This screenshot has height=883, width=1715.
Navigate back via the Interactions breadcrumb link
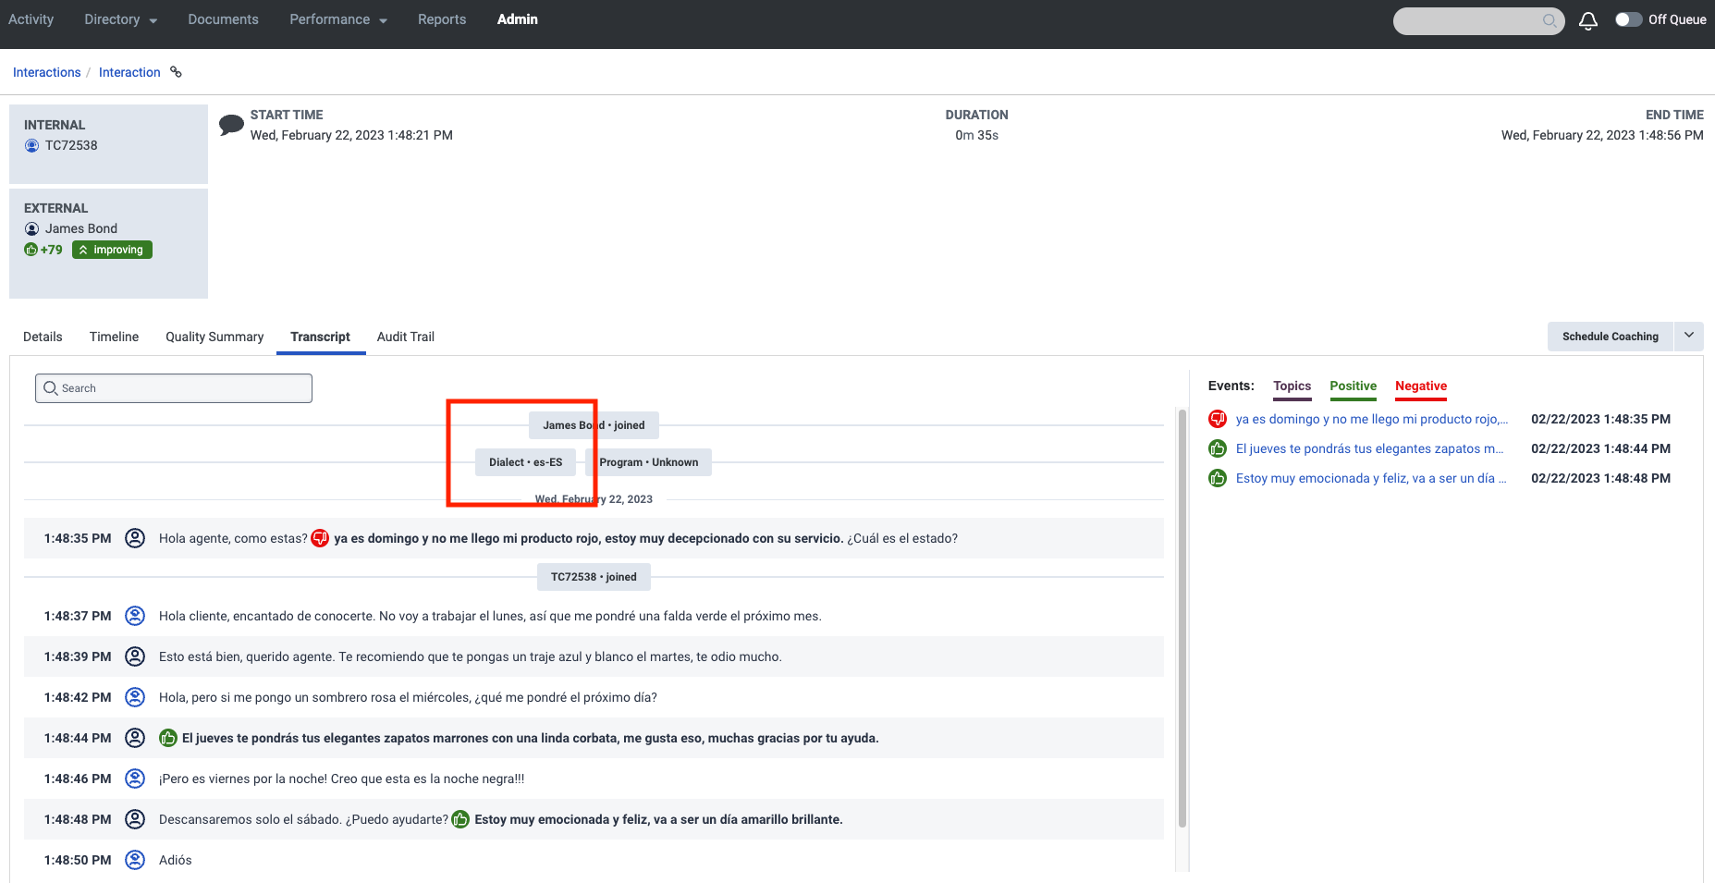tap(46, 71)
